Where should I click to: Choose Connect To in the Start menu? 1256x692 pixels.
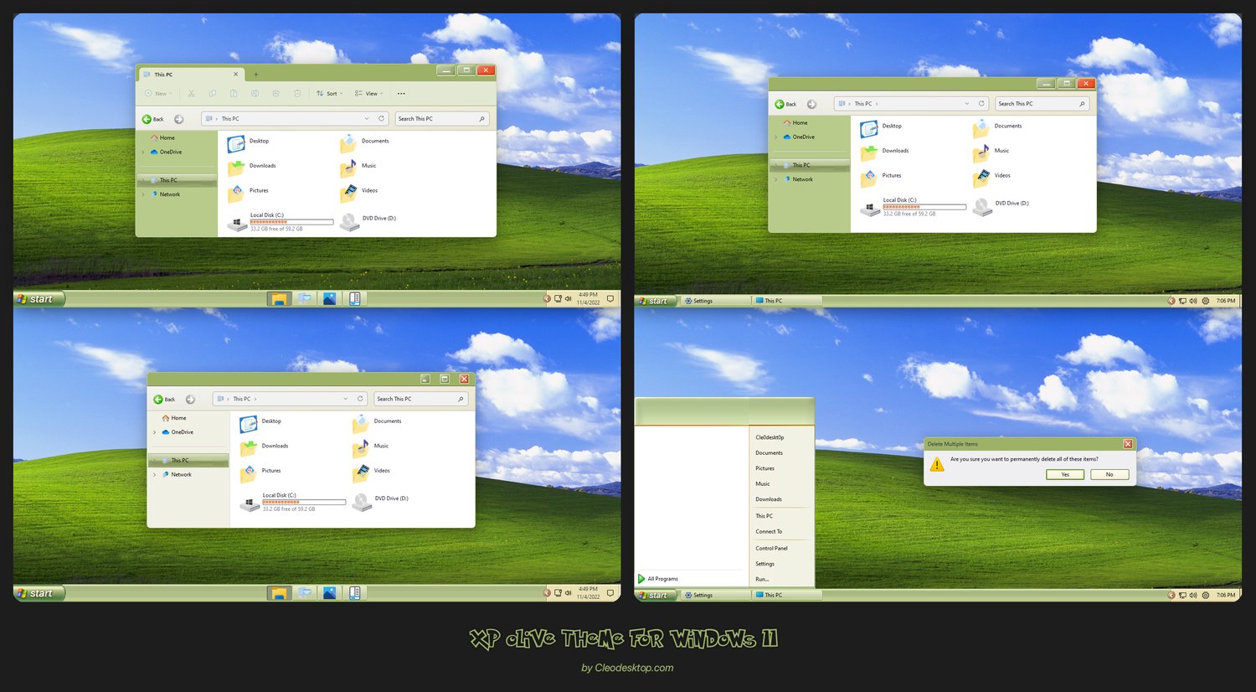[769, 531]
